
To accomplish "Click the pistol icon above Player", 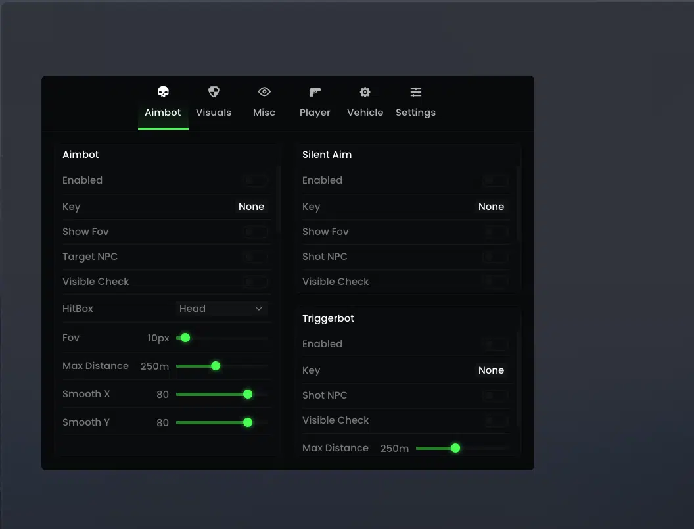I will point(315,92).
